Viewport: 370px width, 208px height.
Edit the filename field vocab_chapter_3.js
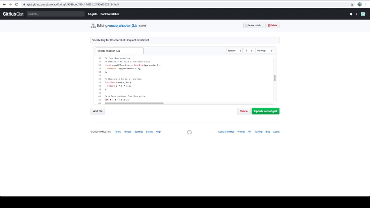pos(120,51)
